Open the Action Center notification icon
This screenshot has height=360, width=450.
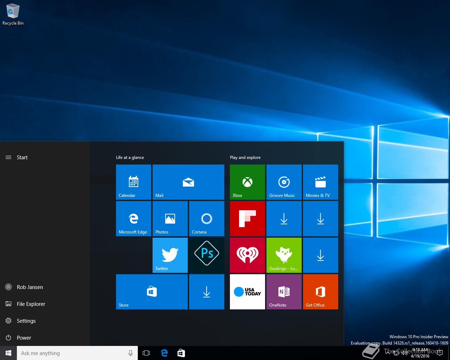point(440,353)
